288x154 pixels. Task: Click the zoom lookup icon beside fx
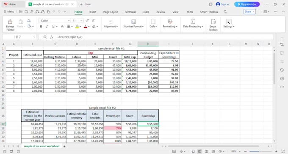coord(45,37)
